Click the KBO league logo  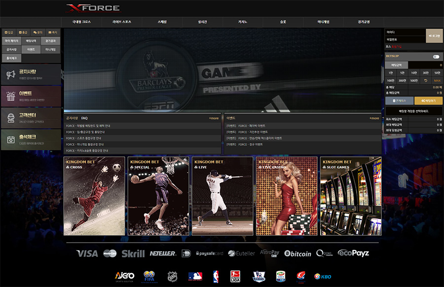(x=323, y=277)
